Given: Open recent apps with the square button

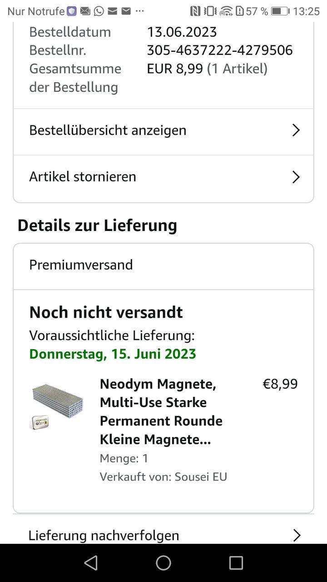Looking at the screenshot, I should pyautogui.click(x=236, y=563).
